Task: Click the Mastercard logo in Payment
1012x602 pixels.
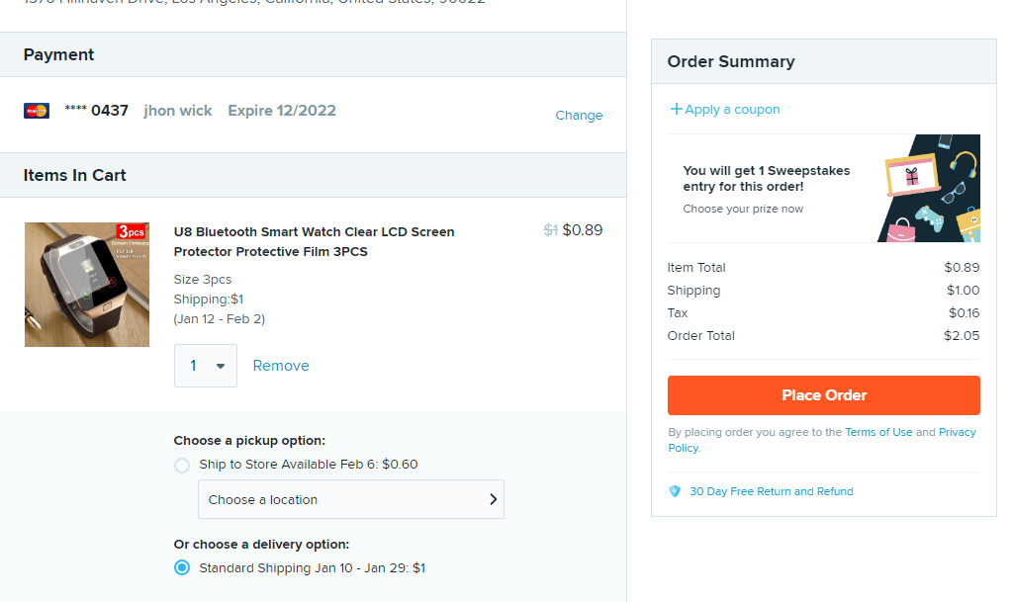Action: pos(37,111)
